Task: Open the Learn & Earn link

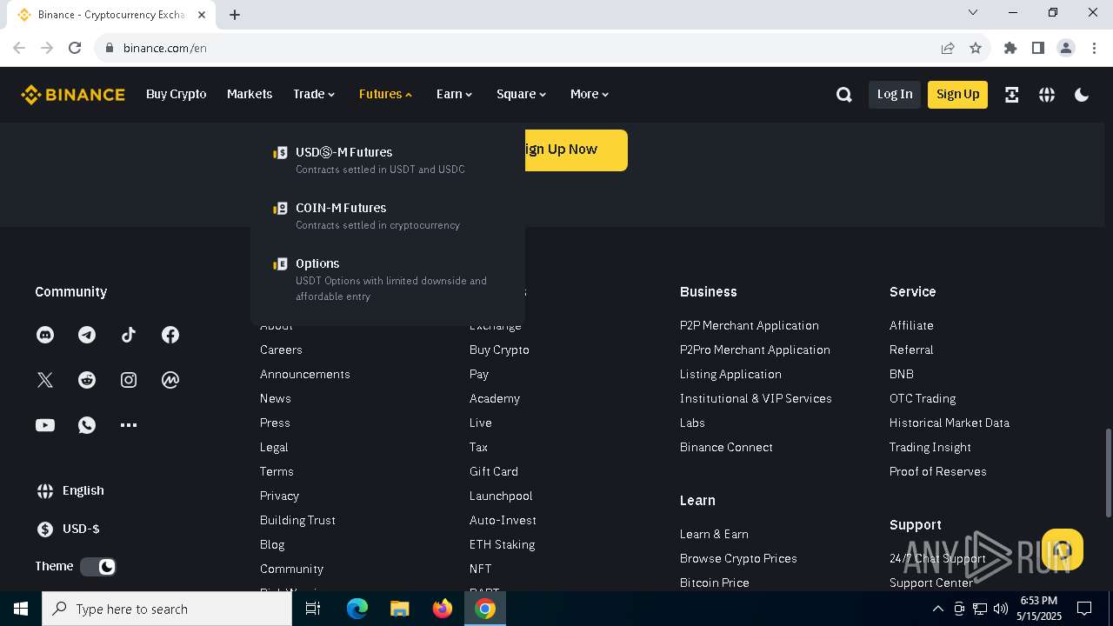Action: point(714,534)
